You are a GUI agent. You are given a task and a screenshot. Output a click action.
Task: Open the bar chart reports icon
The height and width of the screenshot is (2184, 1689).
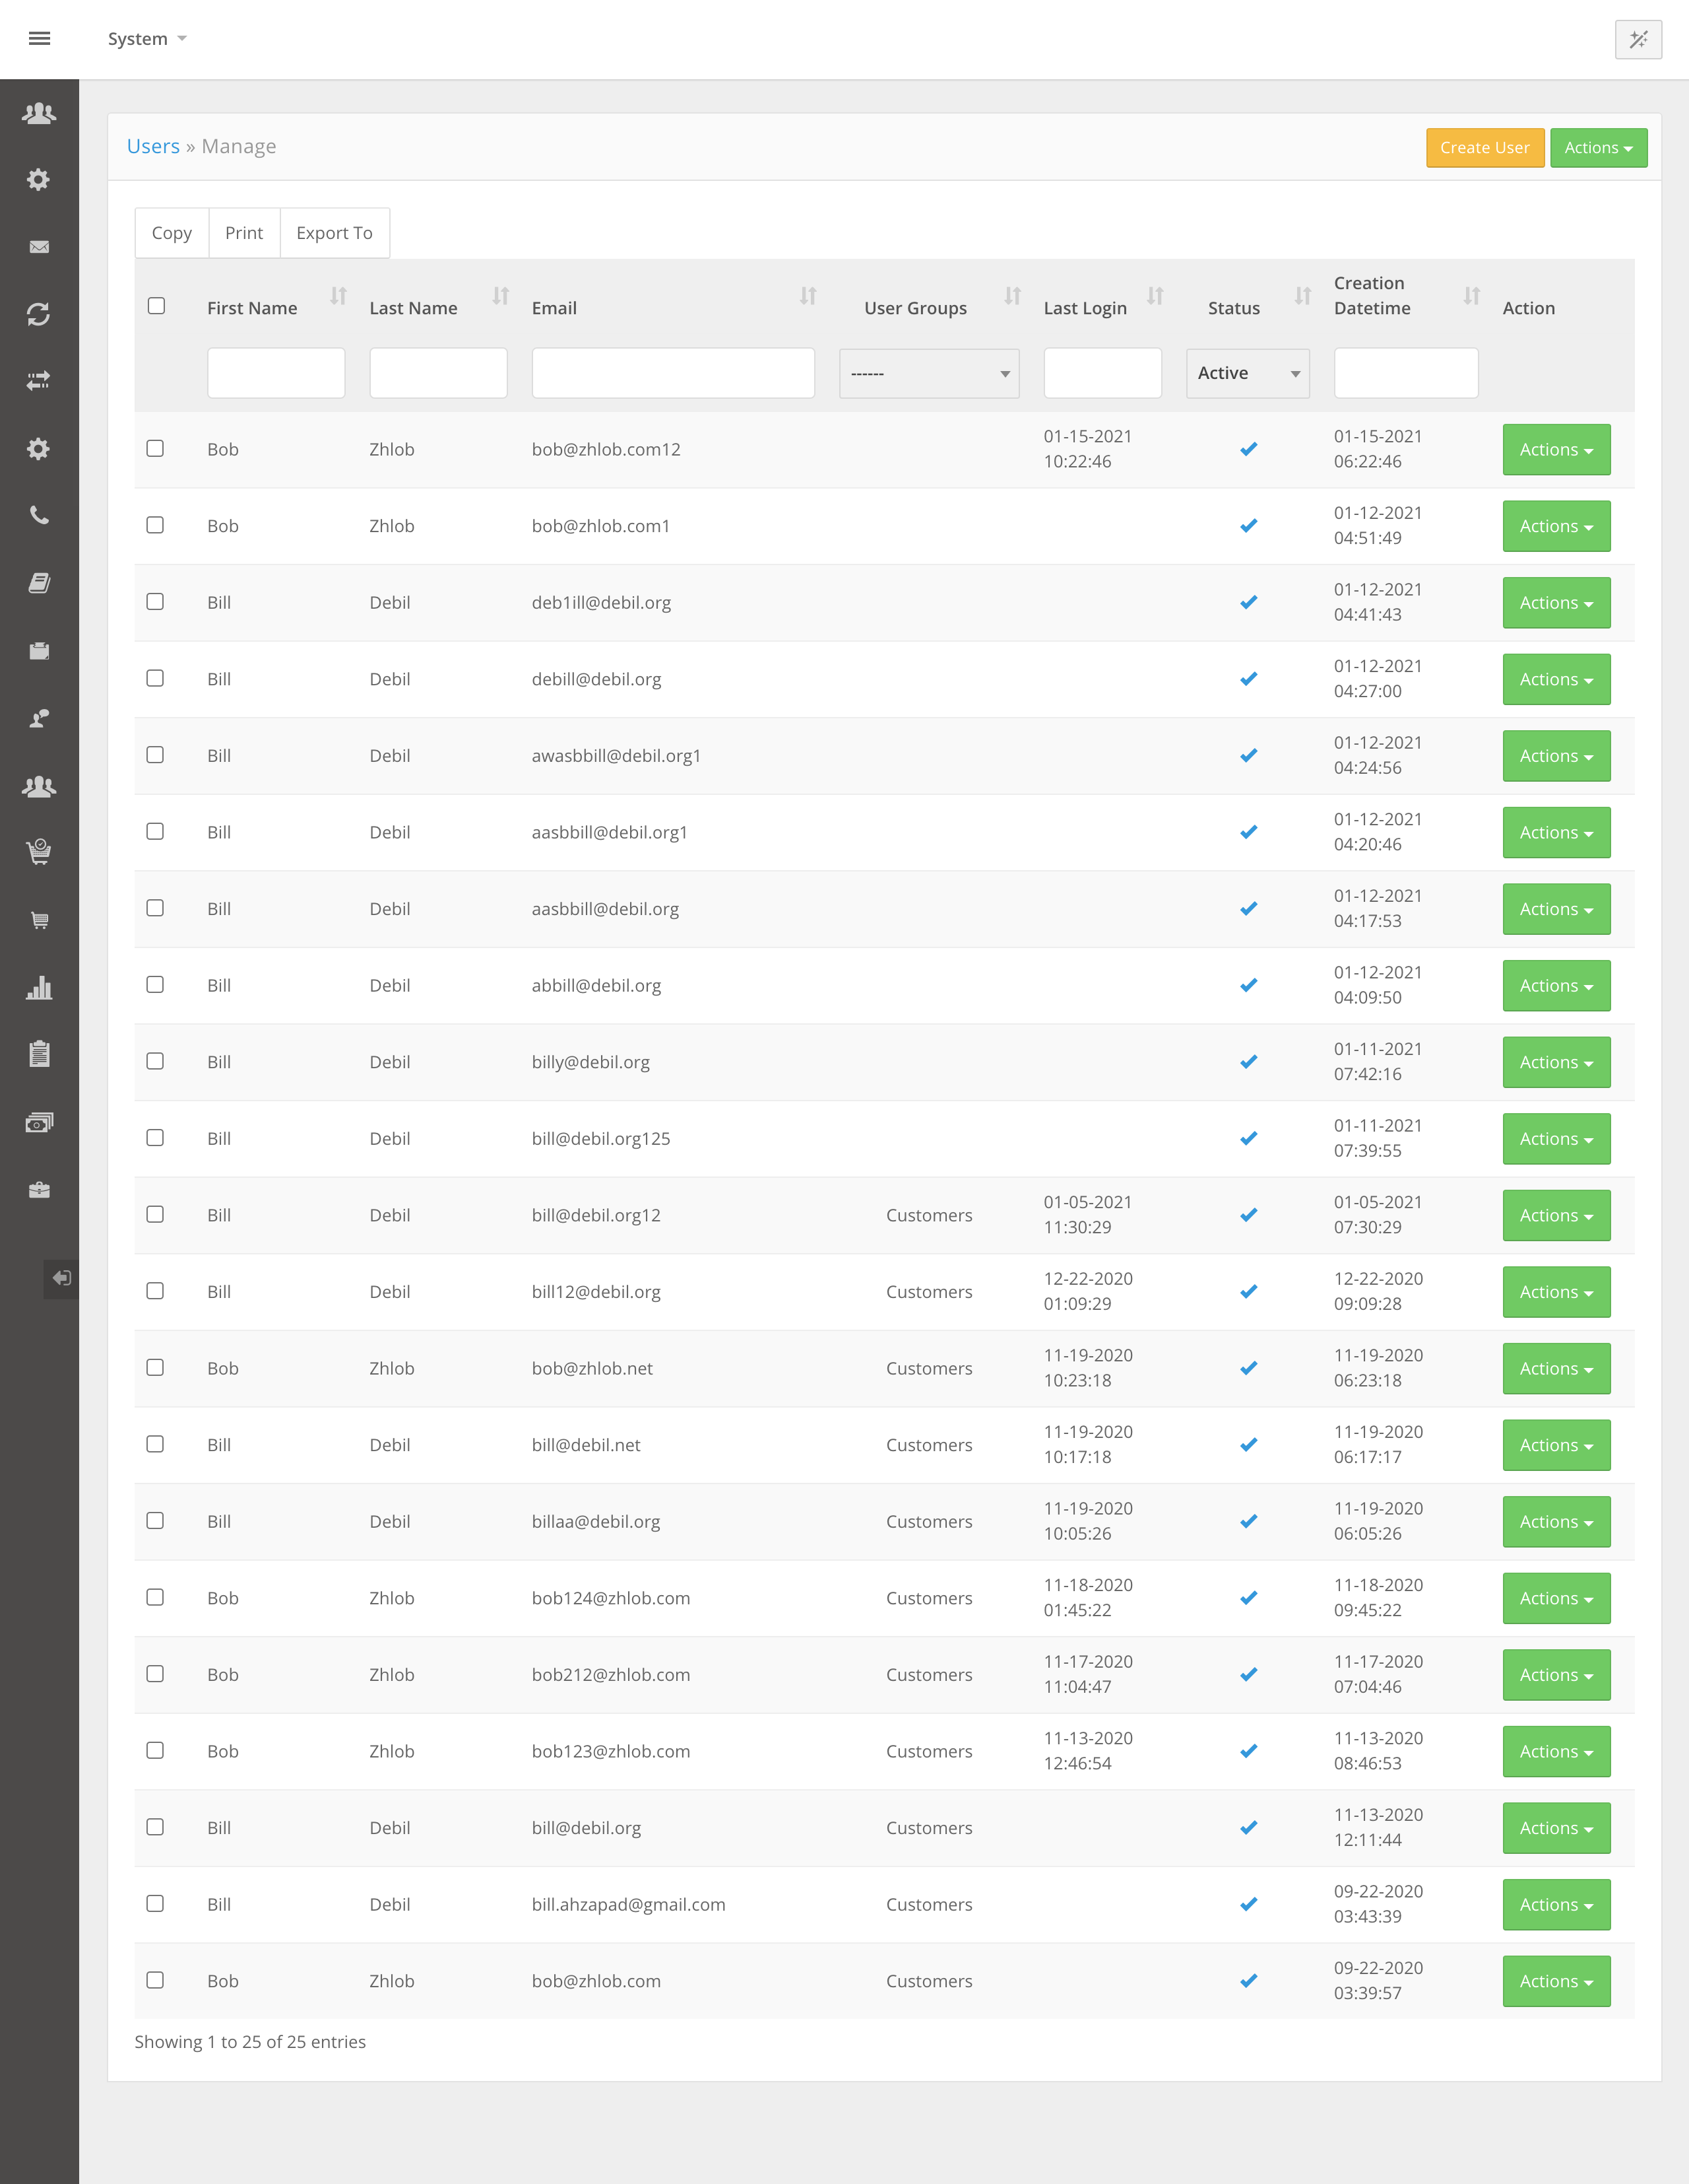[x=39, y=988]
